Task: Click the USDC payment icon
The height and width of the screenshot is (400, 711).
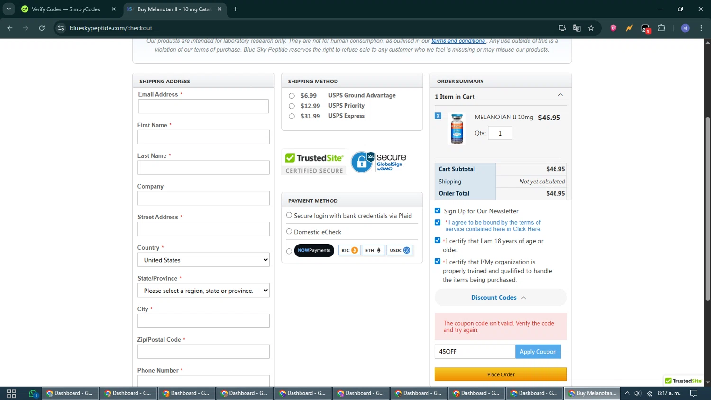Action: [400, 250]
